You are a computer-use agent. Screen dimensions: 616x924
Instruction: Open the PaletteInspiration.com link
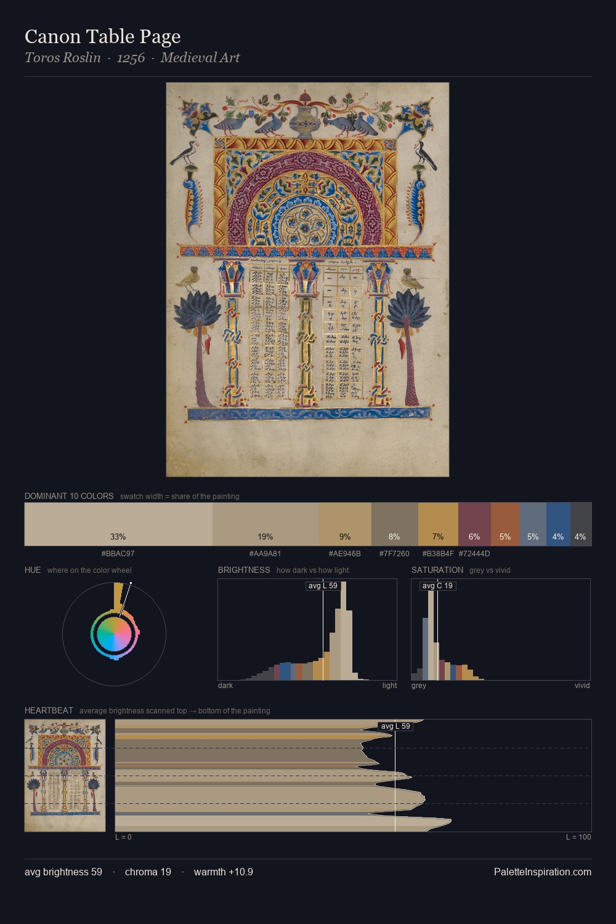point(543,872)
